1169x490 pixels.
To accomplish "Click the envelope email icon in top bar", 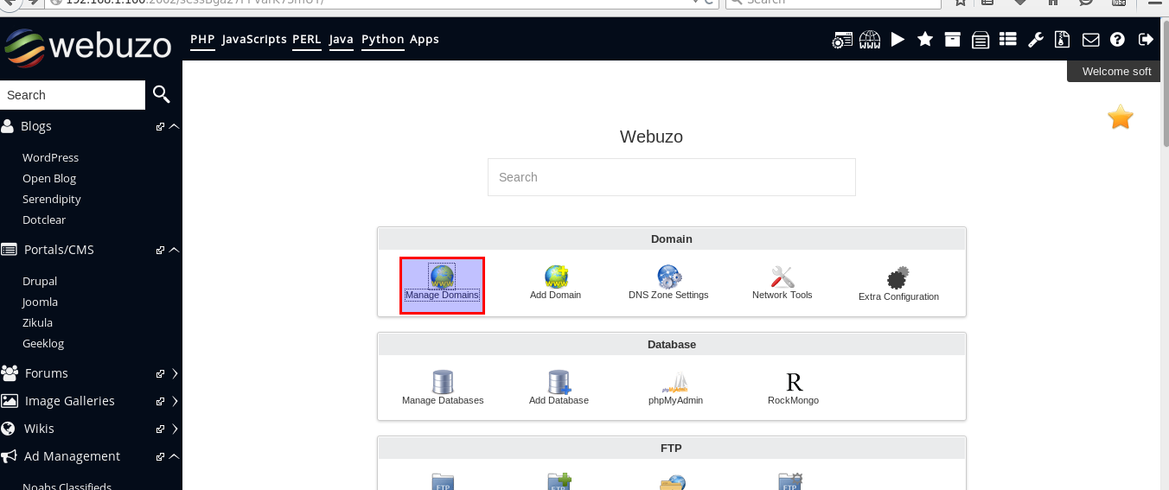I will pos(1090,40).
